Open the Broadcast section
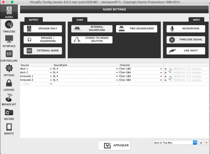Viewport: 210px width, 154px height. (x=9, y=100)
